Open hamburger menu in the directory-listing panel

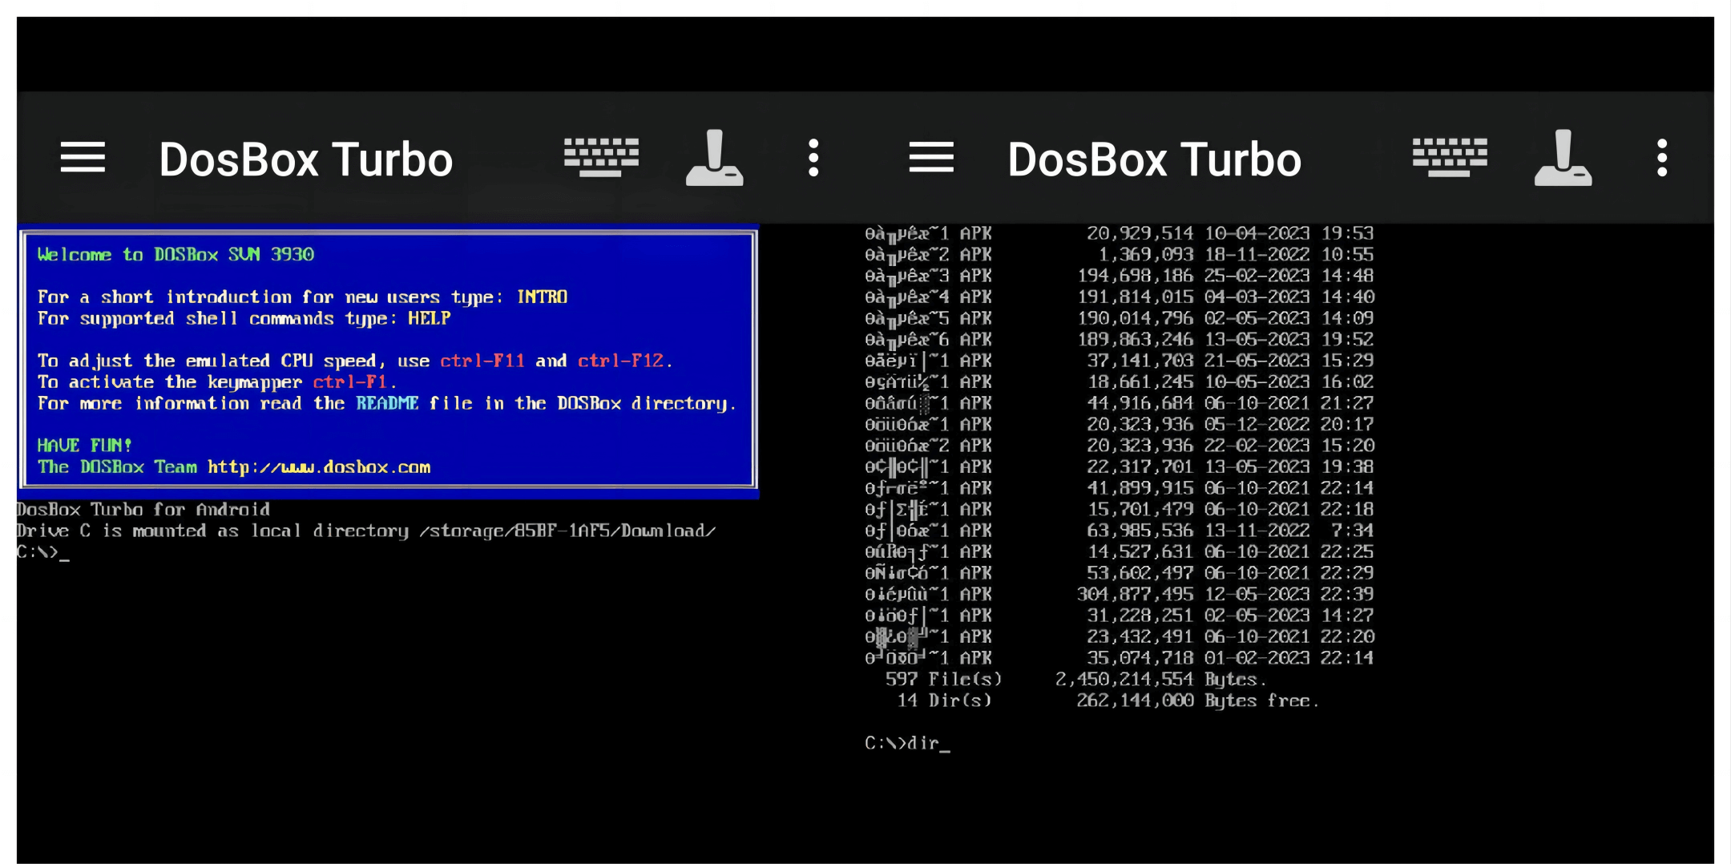(931, 157)
